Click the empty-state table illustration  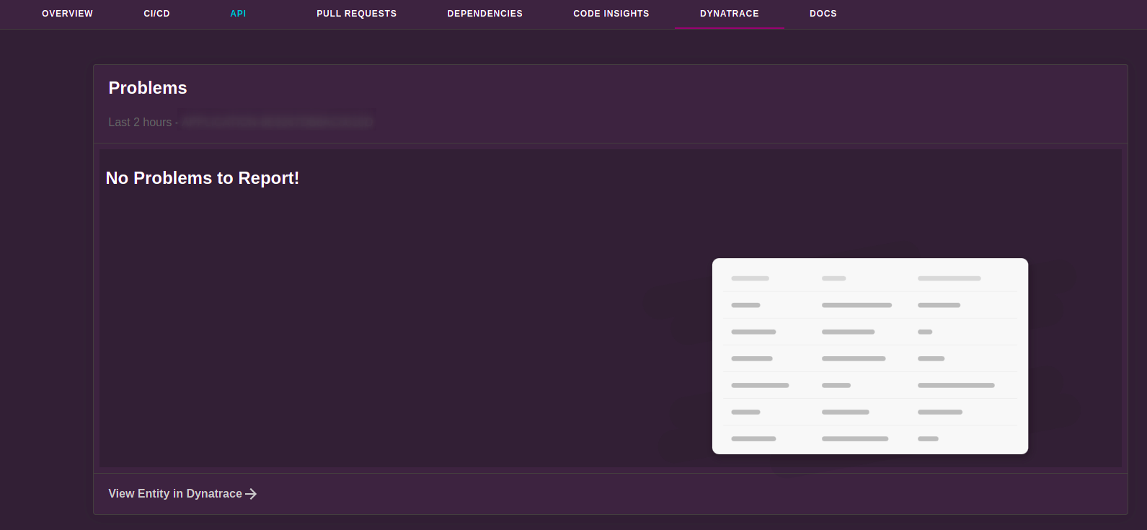(870, 356)
